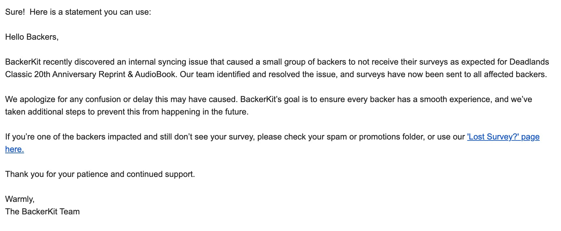This screenshot has width=561, height=231.
Task: Click the word 'Deadlands' in the paragraph
Action: (x=529, y=62)
